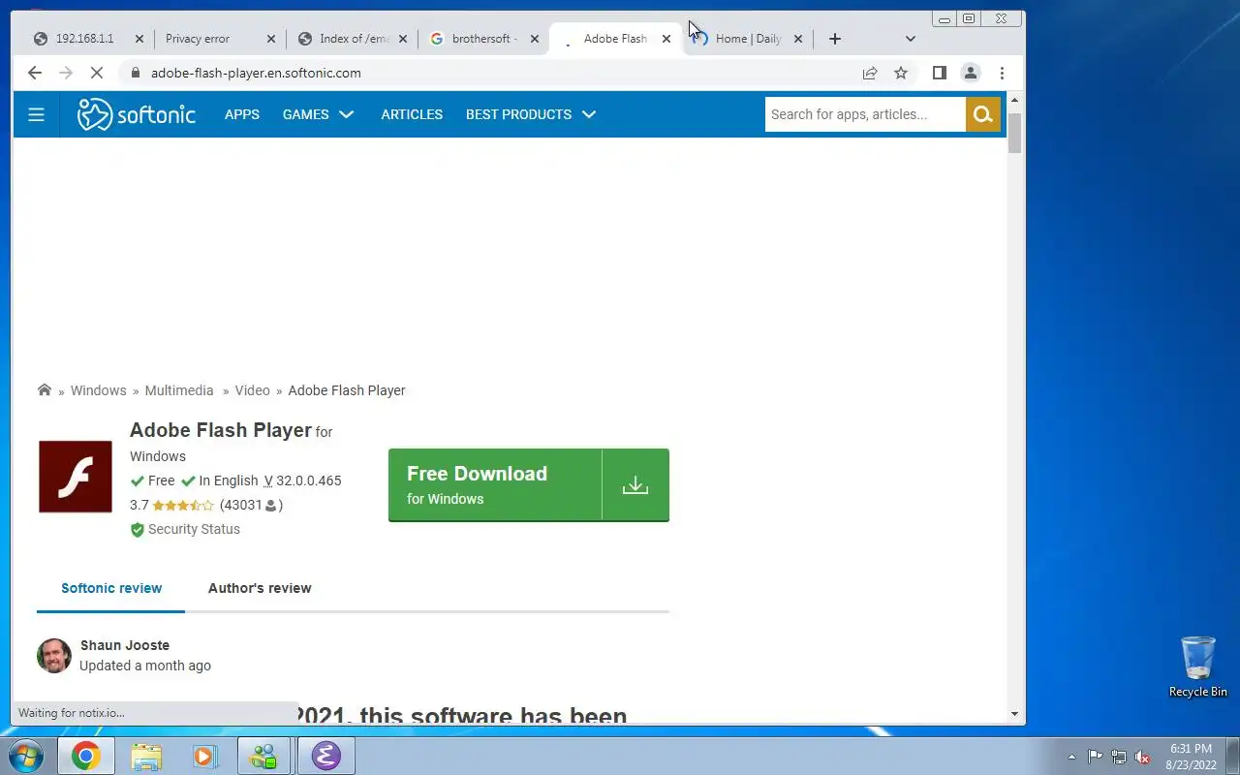Open the File Explorer taskbar icon
1240x775 pixels.
click(x=146, y=756)
